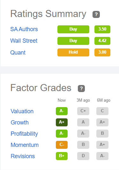Click Revisions' 3M ago D grade
119x170 pixels.
click(83, 156)
